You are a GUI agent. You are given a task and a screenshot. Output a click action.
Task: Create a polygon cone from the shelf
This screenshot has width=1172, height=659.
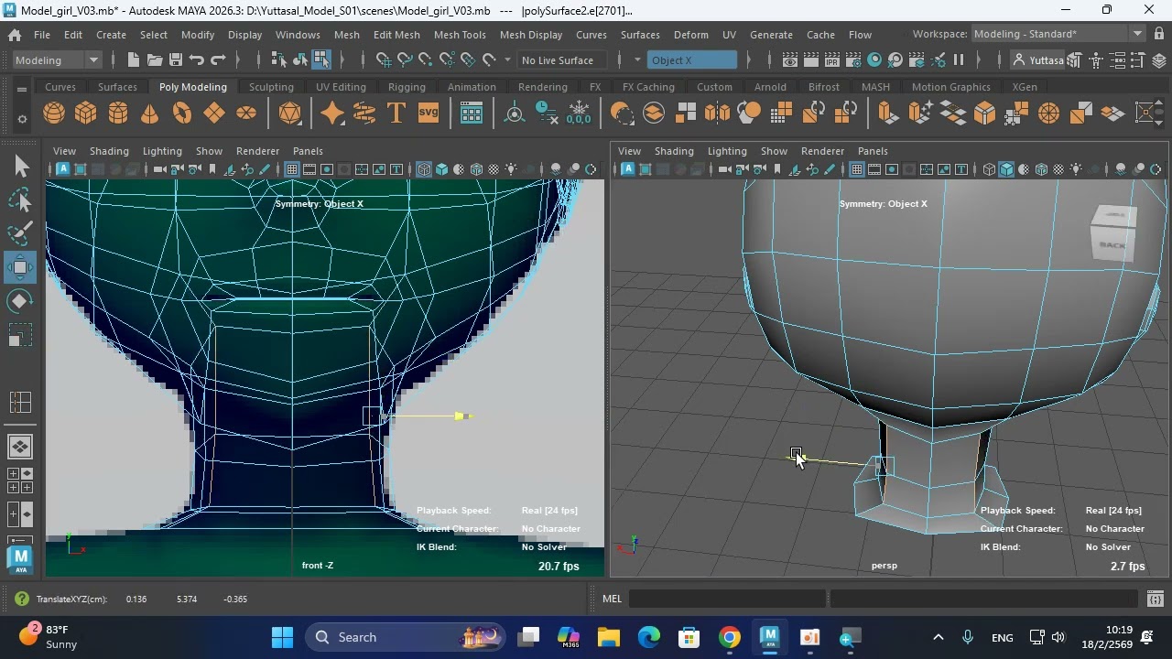[150, 113]
